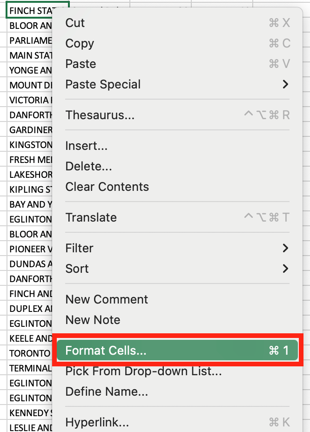Expand the Filter submenu
Viewport: 310px width, 432px height.
[79, 248]
